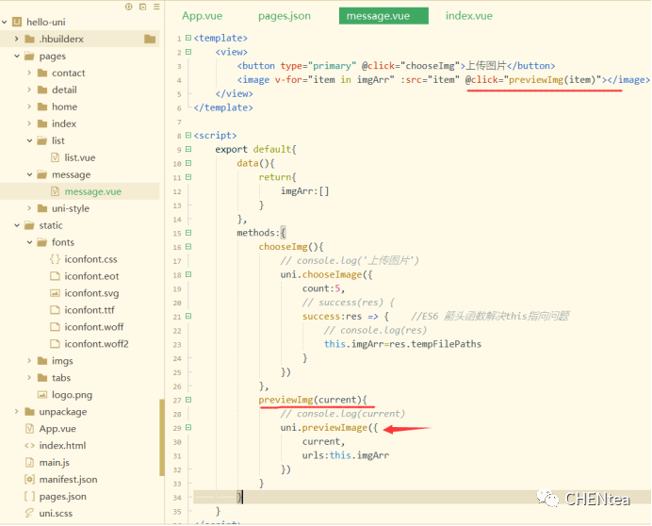Click the folder icon right of .hbuilderx
The width and height of the screenshot is (652, 526).
point(150,39)
